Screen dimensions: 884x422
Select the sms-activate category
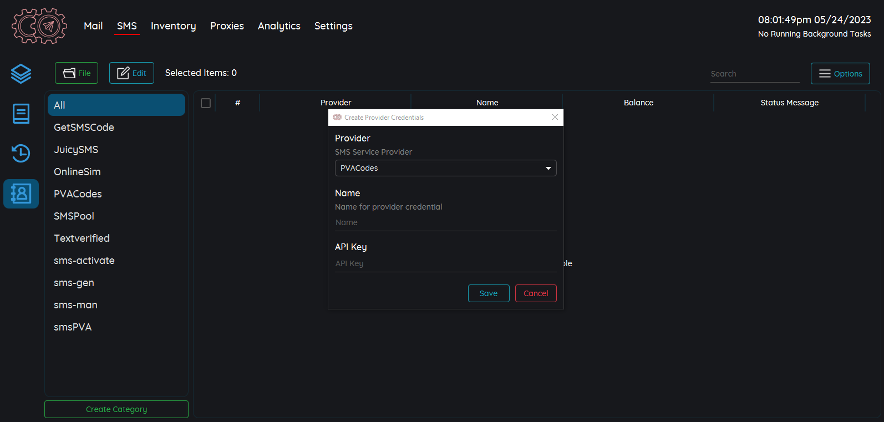(x=116, y=260)
